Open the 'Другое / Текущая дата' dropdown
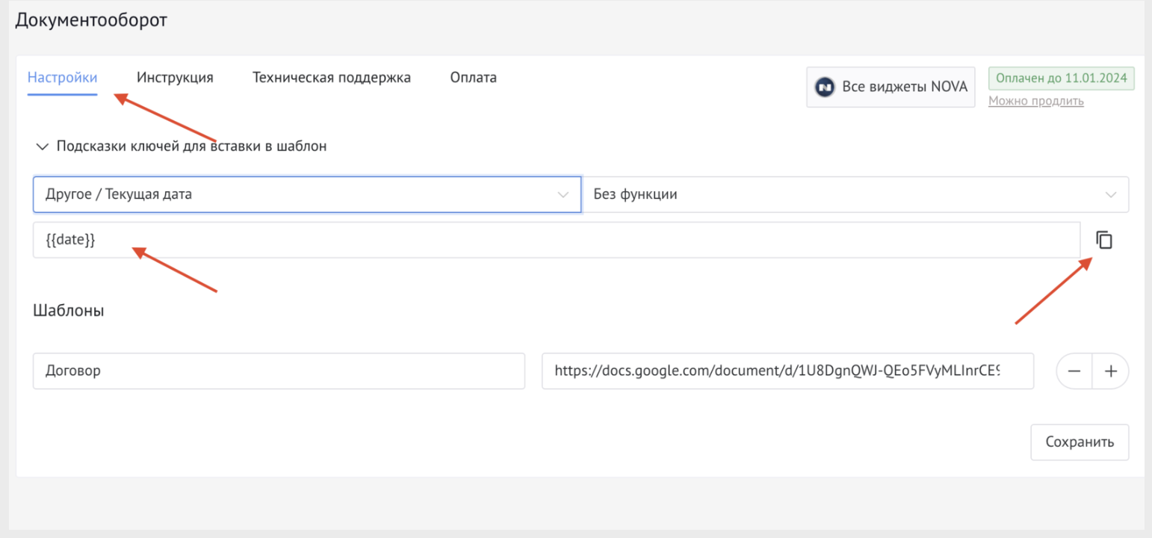 tap(307, 194)
